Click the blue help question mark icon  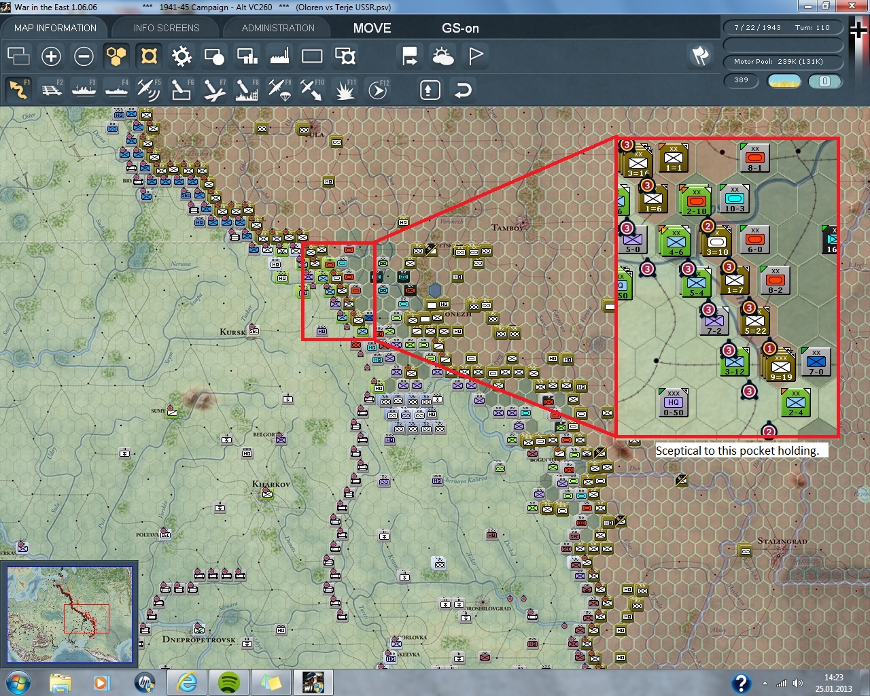point(741,683)
